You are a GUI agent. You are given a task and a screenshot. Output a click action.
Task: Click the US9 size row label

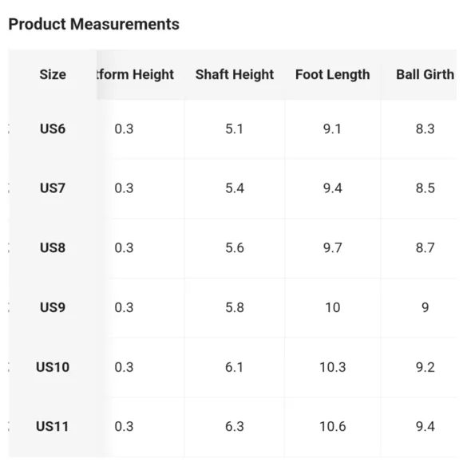(53, 307)
